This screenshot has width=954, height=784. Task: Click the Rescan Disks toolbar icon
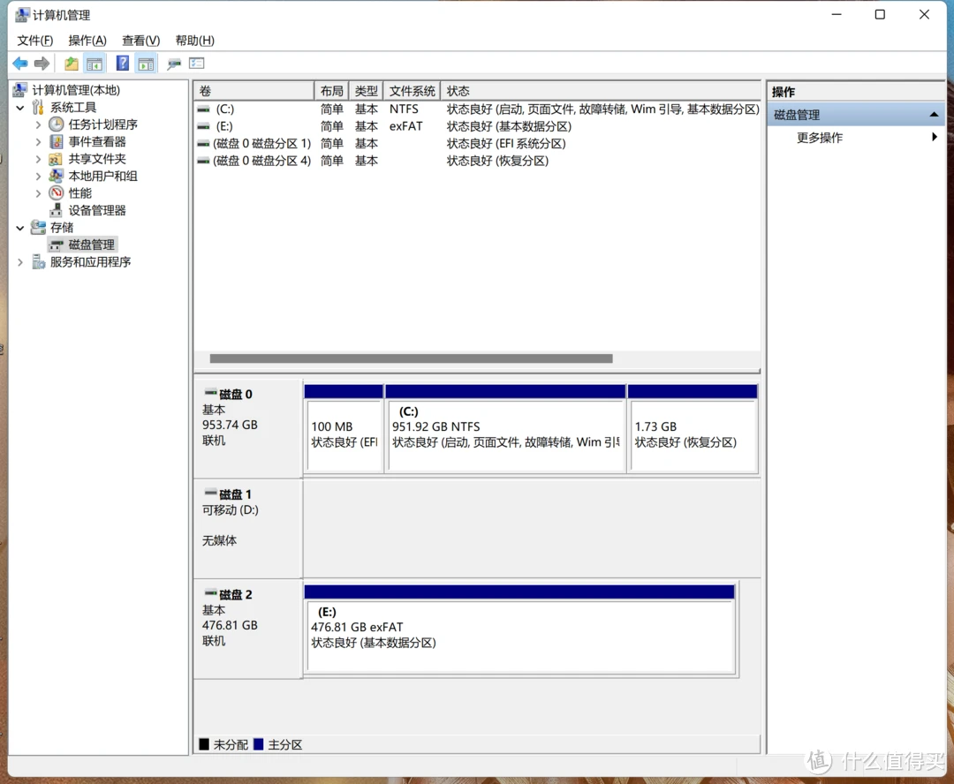[174, 64]
